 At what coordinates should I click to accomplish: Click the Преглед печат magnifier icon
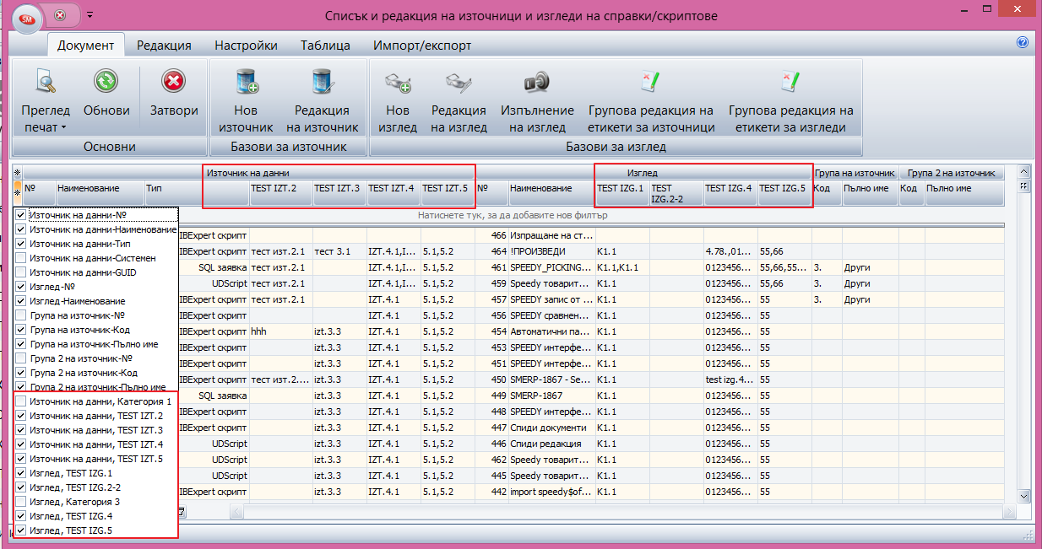coord(44,82)
